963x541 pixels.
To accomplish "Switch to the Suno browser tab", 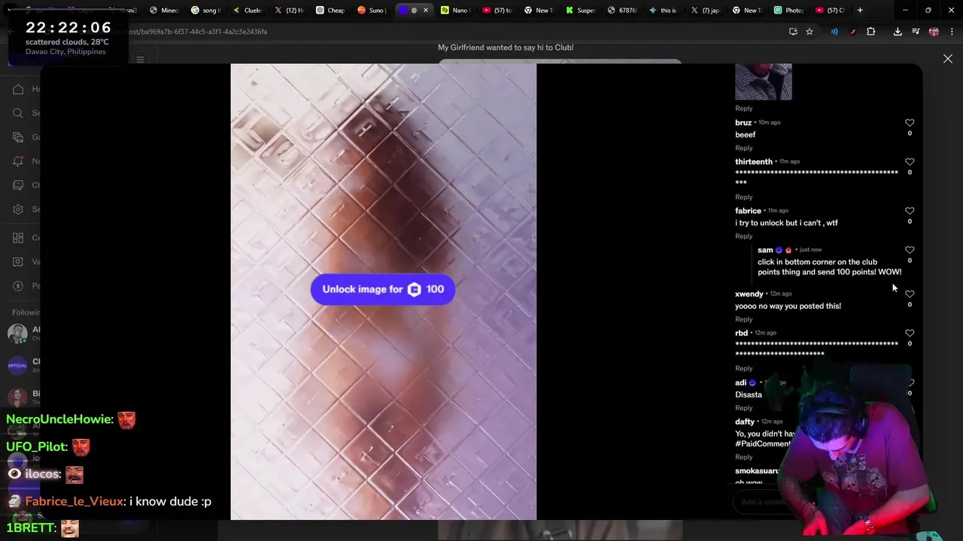I will (372, 11).
